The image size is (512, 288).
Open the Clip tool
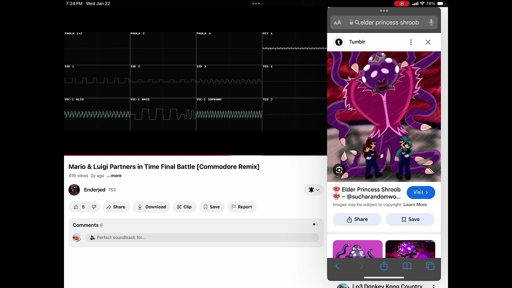pos(184,207)
